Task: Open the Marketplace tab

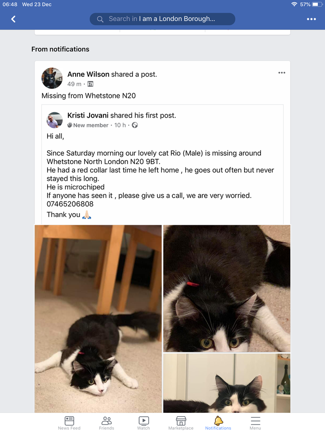Action: click(x=181, y=423)
